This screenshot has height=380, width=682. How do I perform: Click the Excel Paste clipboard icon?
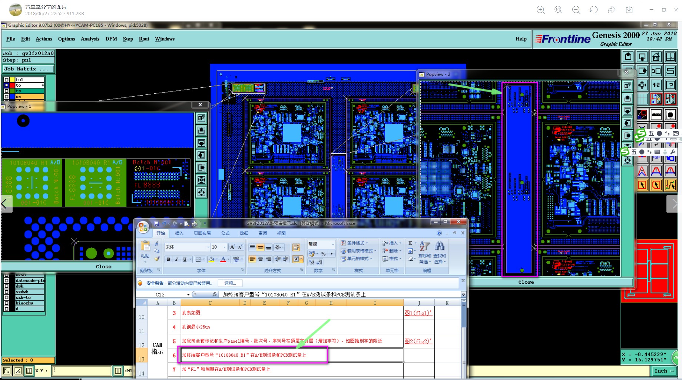(145, 246)
